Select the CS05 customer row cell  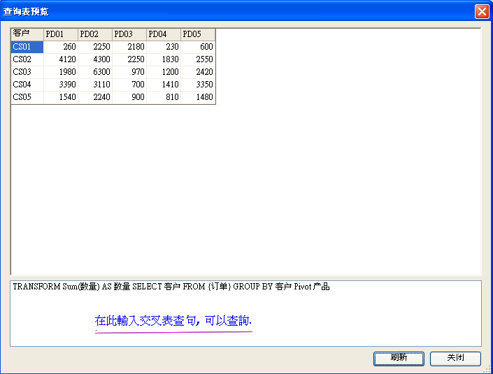coord(27,97)
